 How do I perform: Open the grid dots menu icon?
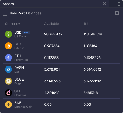click(x=119, y=4)
